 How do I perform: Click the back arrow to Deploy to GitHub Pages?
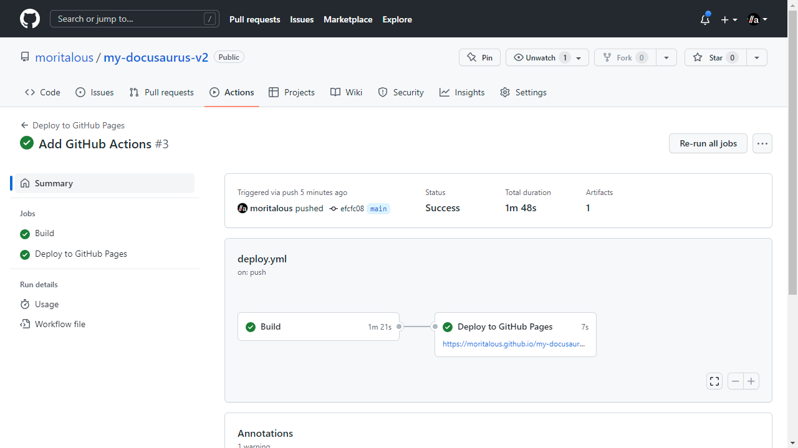click(x=25, y=125)
